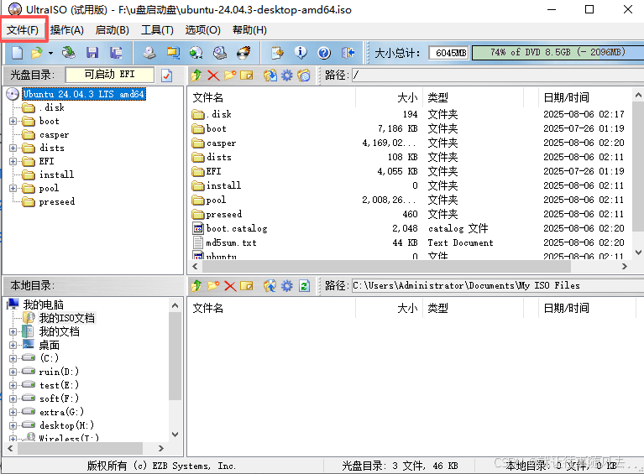
Task: Select boot.catalog in the file list
Action: (x=237, y=228)
